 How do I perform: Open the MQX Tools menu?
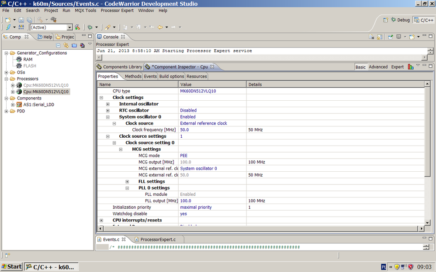[85, 10]
